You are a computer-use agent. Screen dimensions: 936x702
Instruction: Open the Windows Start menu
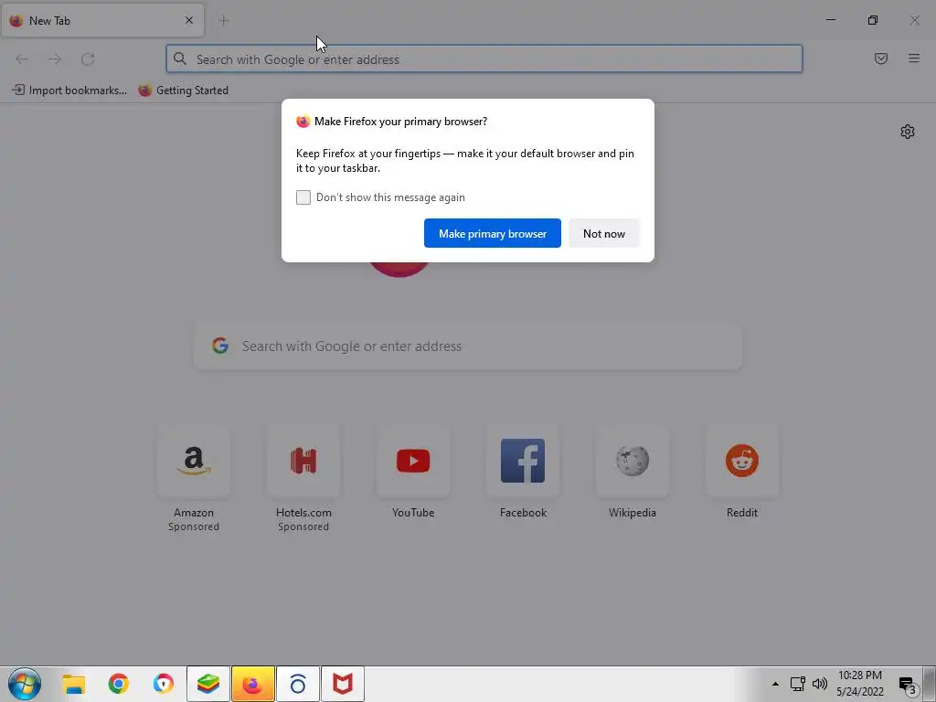[25, 684]
